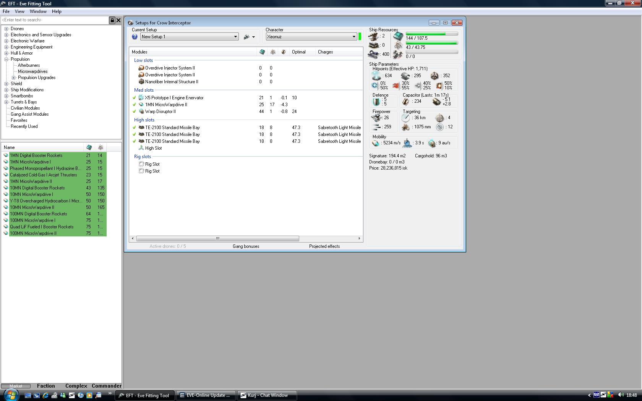Toggle the first TE-2100 Standard Missile Bay checkmark

(134, 128)
